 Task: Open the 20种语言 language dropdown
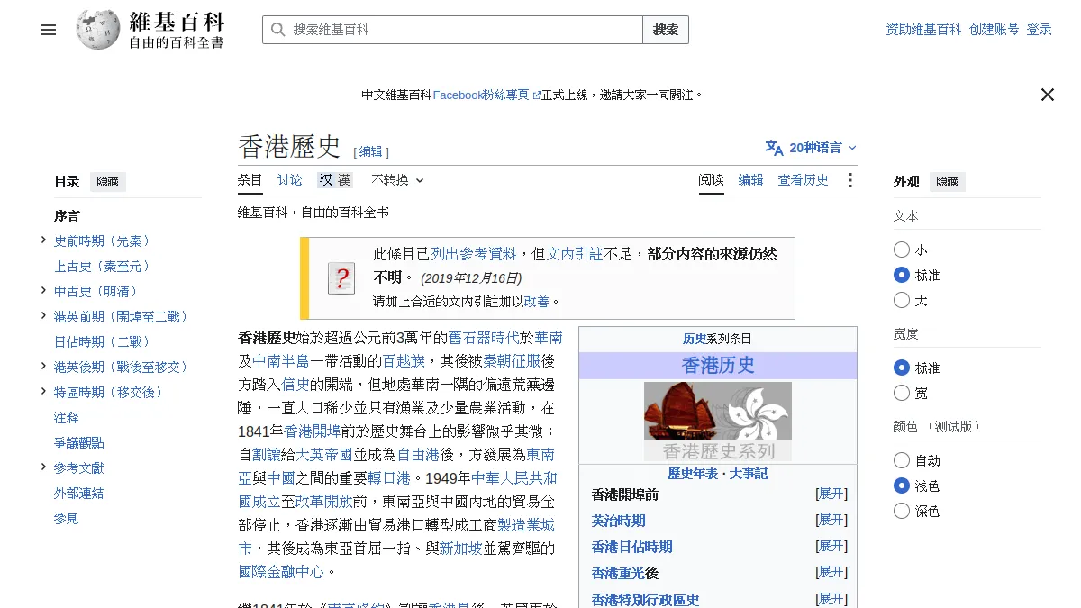812,148
